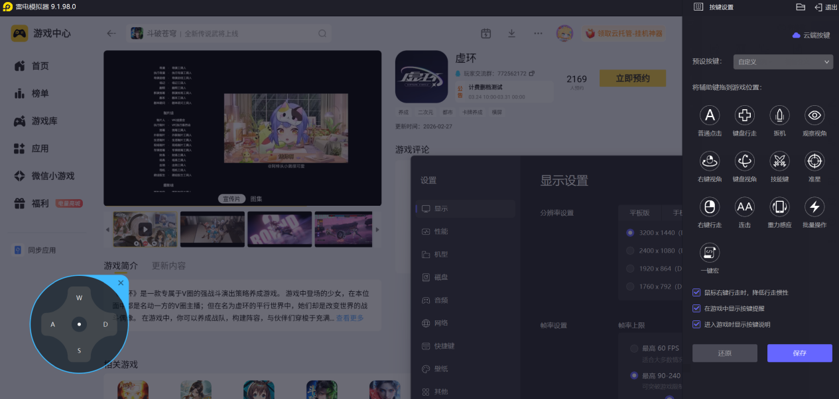
Task: Copy the player group number icon
Action: pyautogui.click(x=531, y=73)
